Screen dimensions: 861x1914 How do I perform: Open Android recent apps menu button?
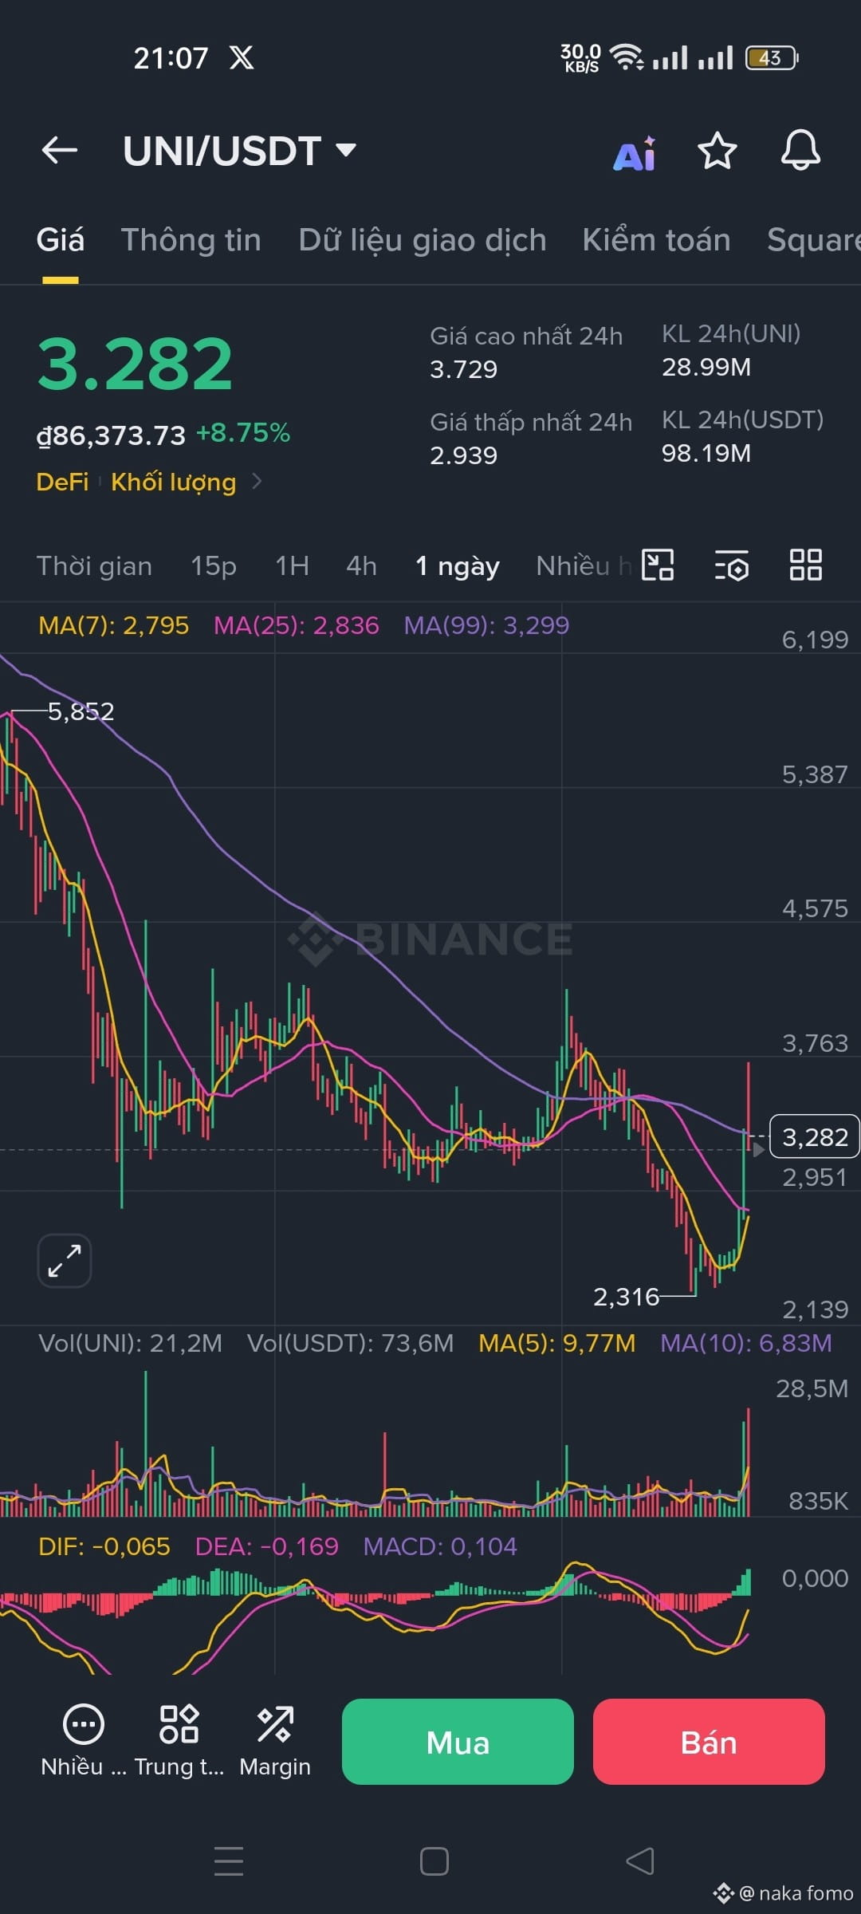(229, 1861)
